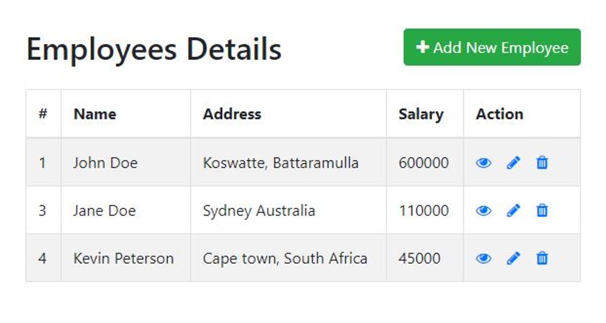Click the Sydney Australia address cell
The height and width of the screenshot is (323, 606).
coord(288,210)
